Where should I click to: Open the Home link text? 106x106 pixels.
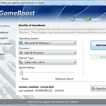click(79, 19)
